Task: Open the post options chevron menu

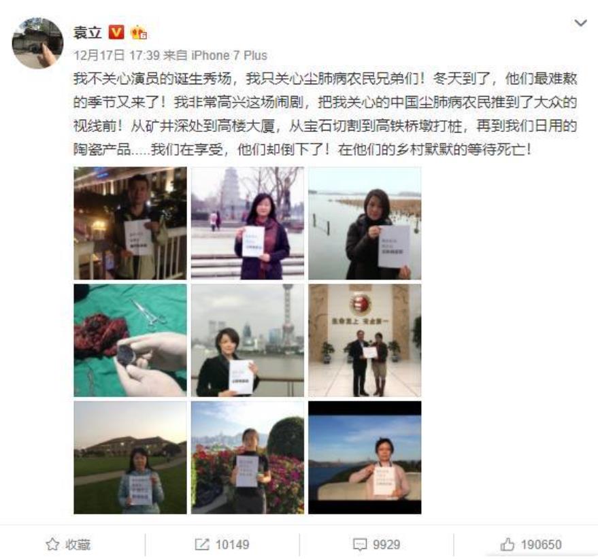Action: (580, 23)
